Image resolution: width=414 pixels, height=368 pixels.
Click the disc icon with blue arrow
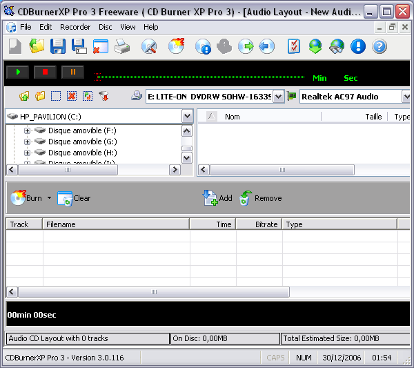[x=266, y=46]
